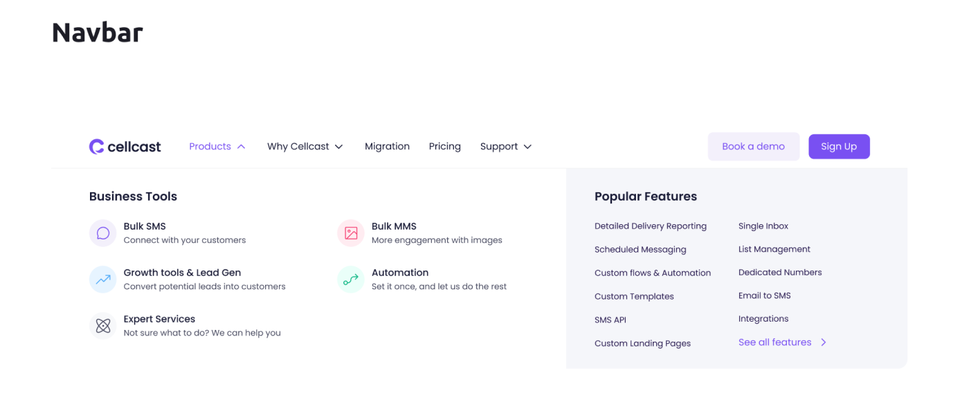Go to the Pricing page
Screen dimensions: 969x413
click(444, 147)
